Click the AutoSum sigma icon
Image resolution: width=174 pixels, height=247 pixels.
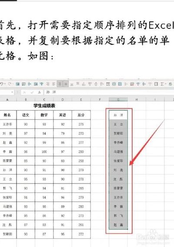coord(162,84)
